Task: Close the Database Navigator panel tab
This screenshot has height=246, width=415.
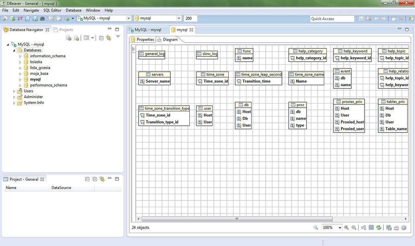Action: coord(47,30)
